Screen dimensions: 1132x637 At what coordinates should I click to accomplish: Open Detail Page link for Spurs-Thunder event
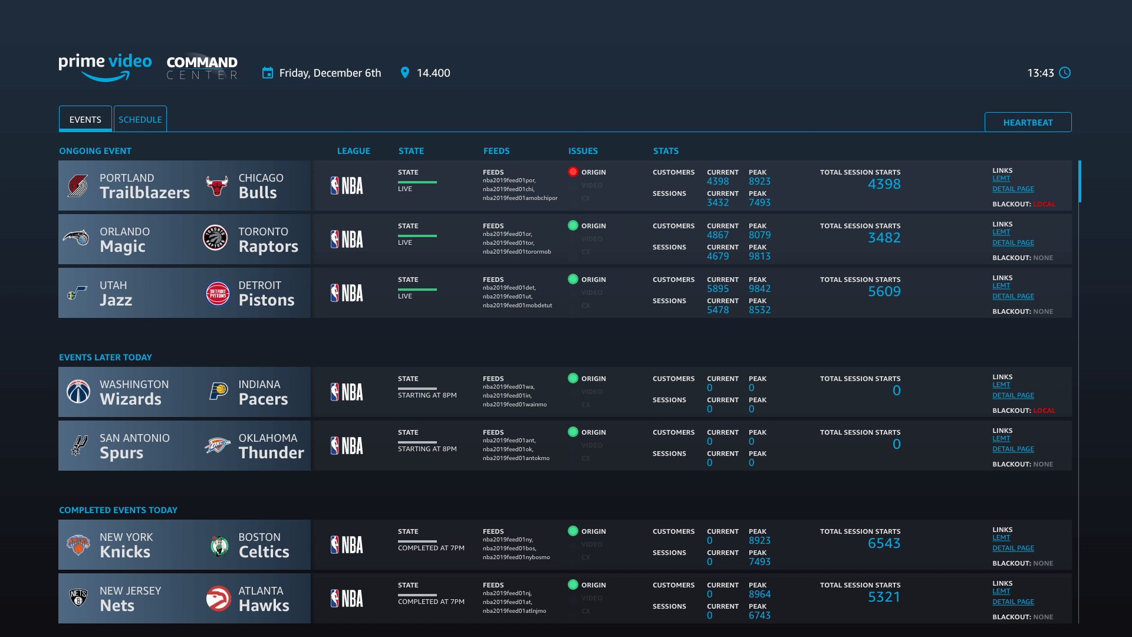click(1013, 449)
